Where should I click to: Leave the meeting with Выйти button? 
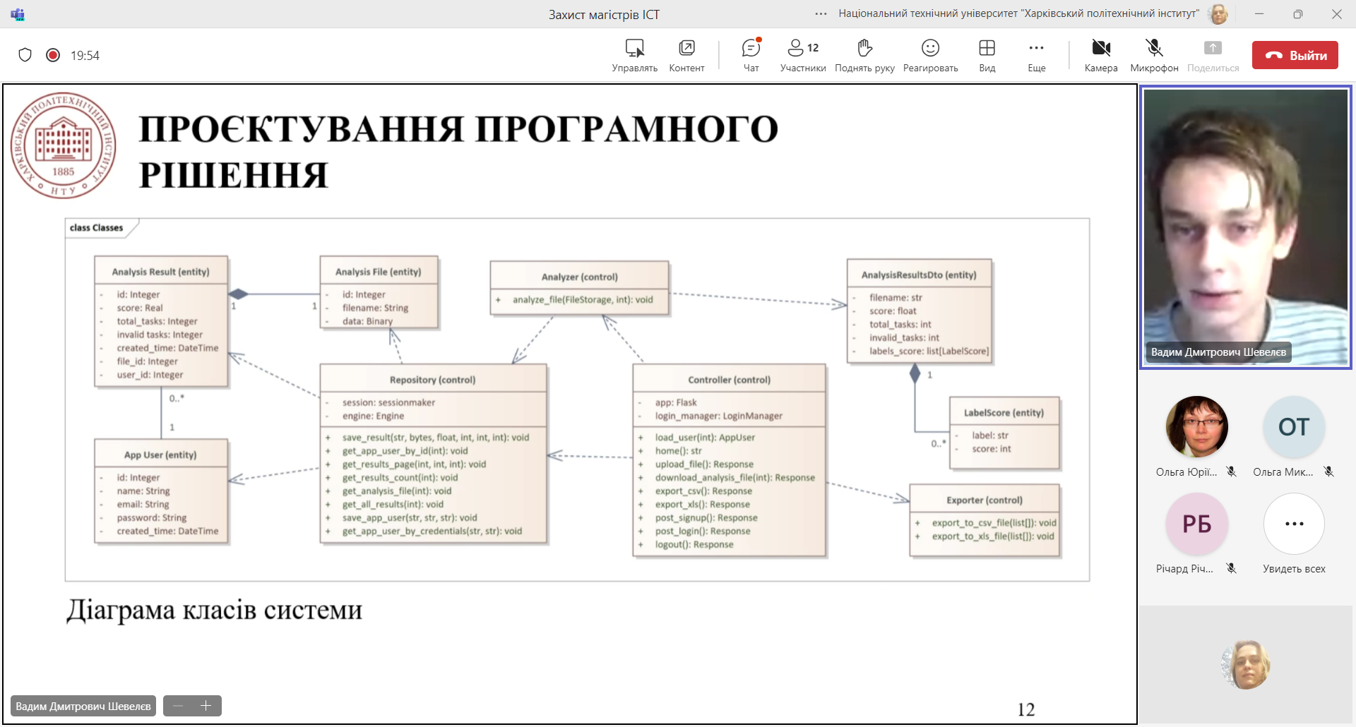click(1295, 55)
